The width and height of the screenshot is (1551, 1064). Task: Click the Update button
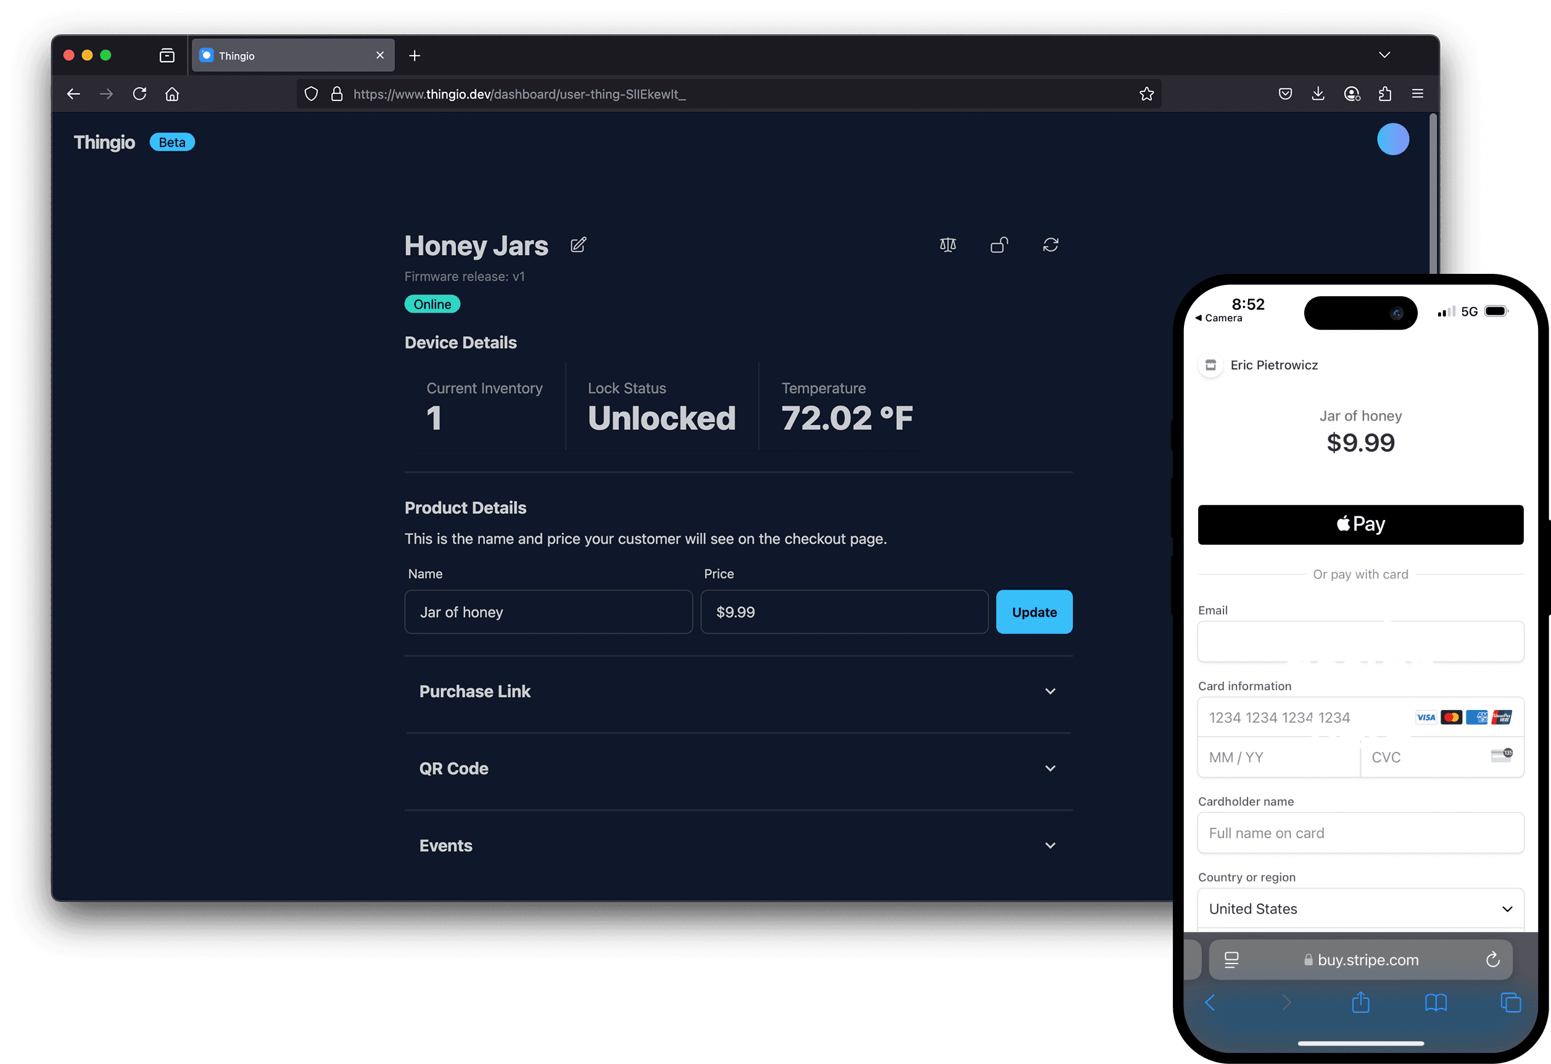[x=1035, y=612]
